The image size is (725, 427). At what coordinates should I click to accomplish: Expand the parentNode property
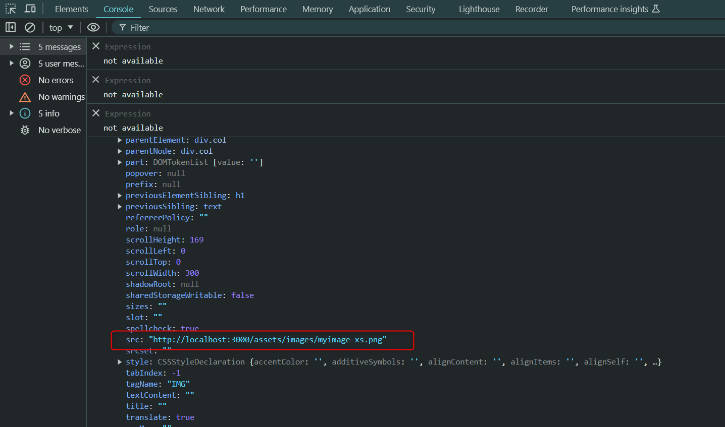pos(120,151)
